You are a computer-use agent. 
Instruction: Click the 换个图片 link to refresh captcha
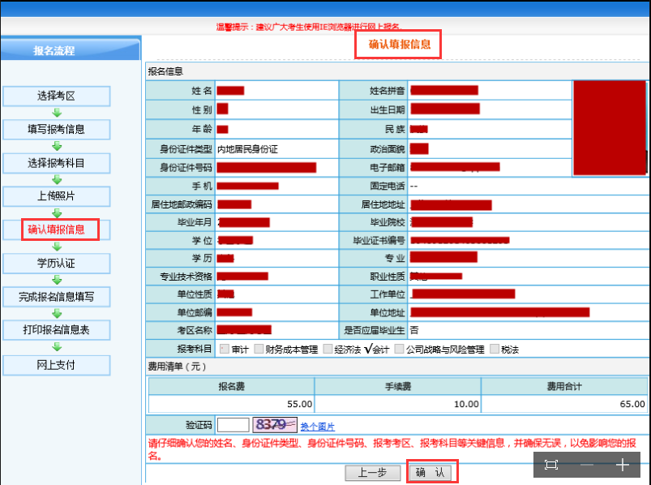point(317,427)
